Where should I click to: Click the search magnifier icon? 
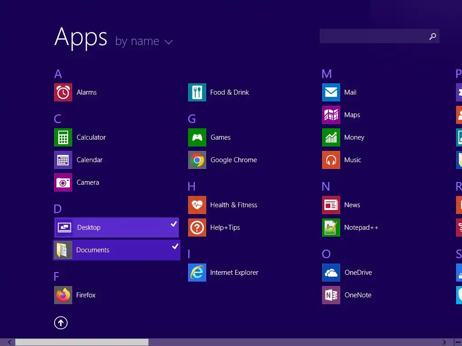pos(433,36)
